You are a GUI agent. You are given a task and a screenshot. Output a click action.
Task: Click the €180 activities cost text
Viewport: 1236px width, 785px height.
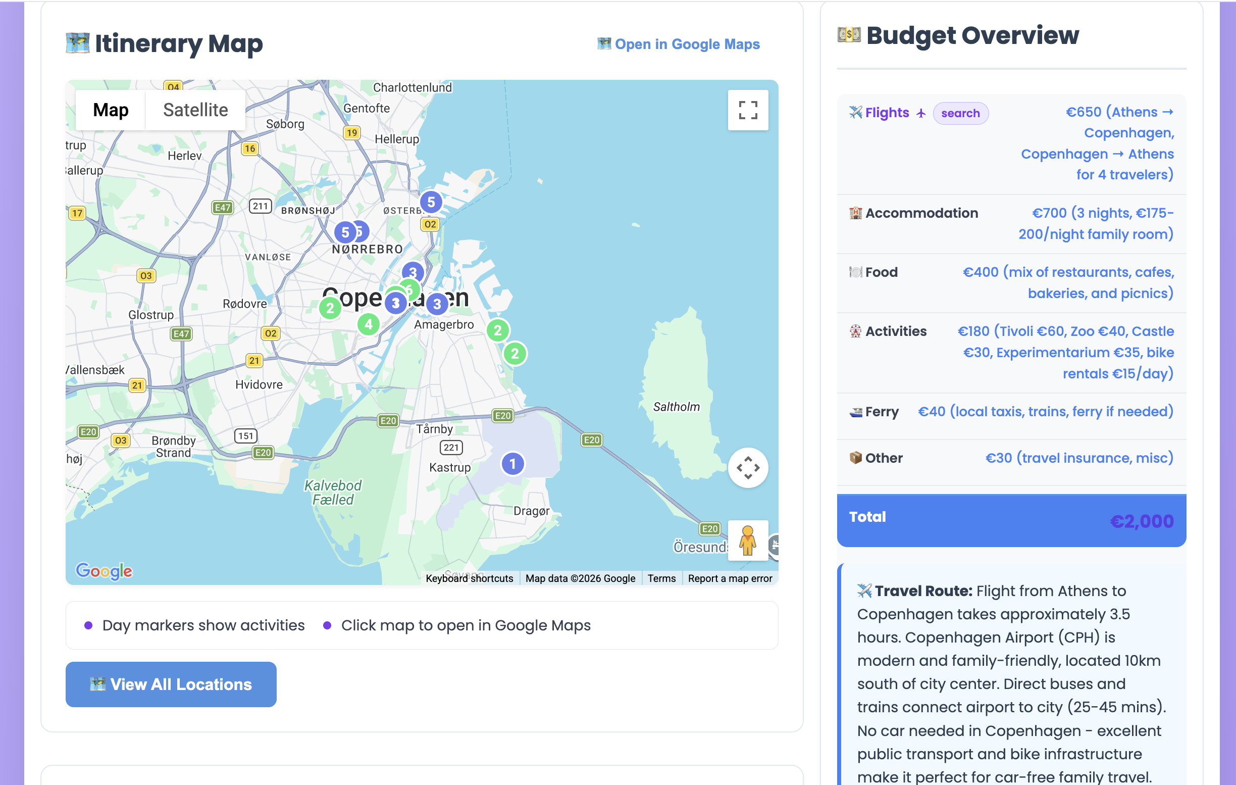pyautogui.click(x=1066, y=352)
